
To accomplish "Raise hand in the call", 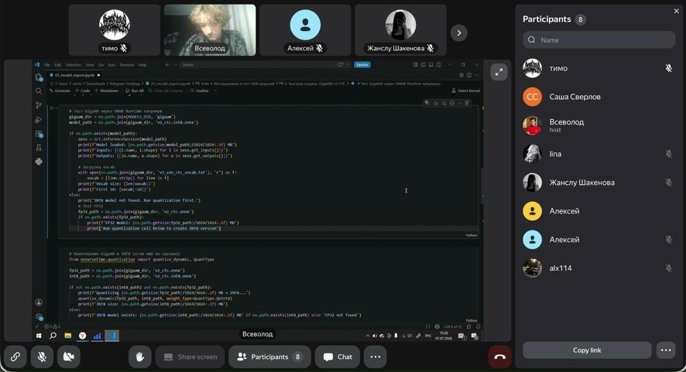I will click(x=140, y=357).
